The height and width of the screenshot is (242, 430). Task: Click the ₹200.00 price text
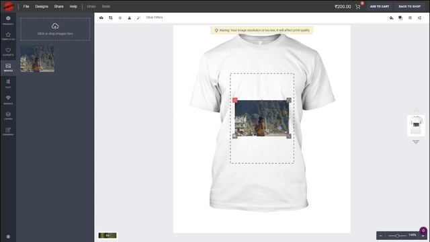[343, 7]
